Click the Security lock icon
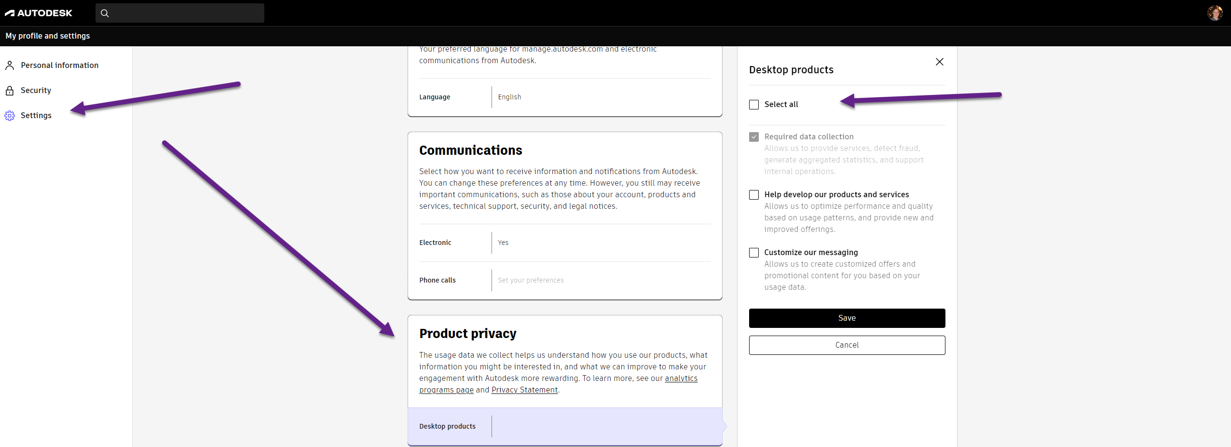Image resolution: width=1231 pixels, height=447 pixels. (10, 91)
